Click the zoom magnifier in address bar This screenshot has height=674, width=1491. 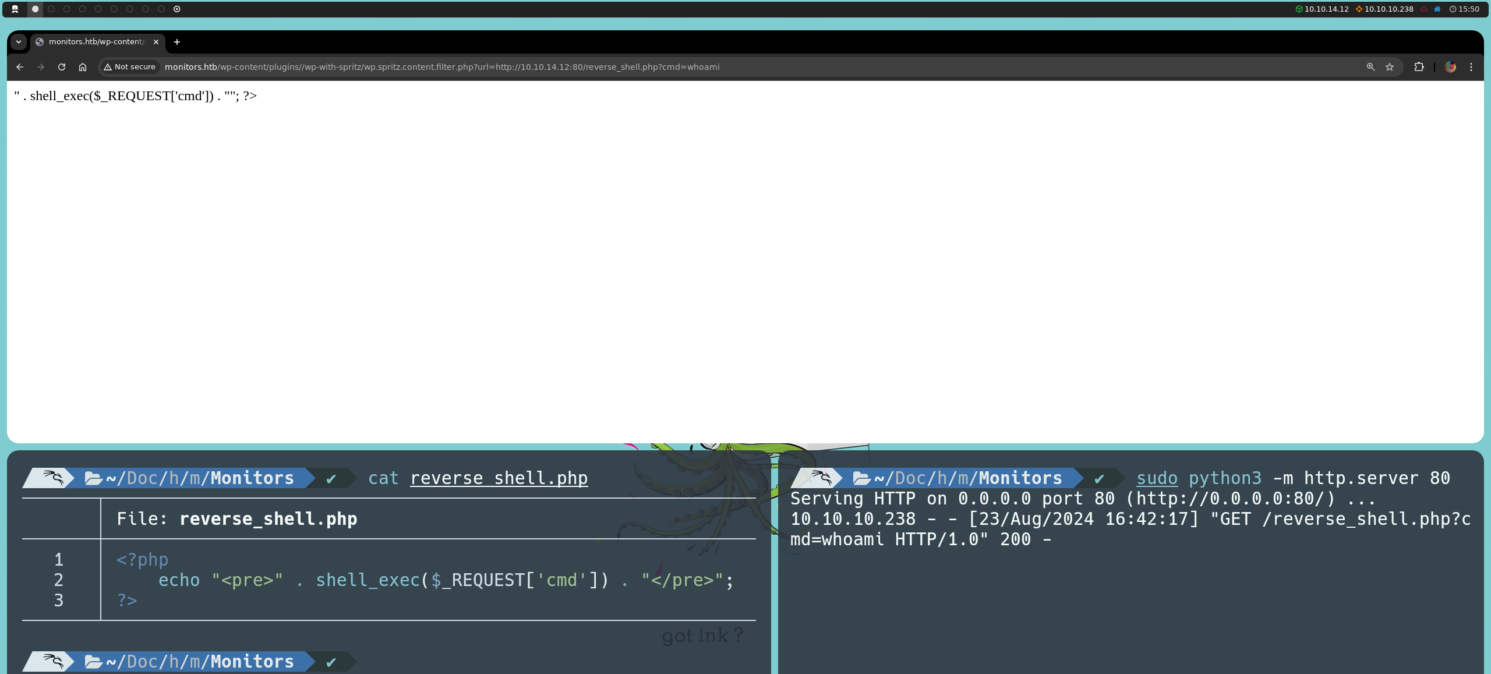pyautogui.click(x=1370, y=67)
